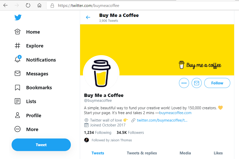
Task: Switch to the Media tab
Action: (185, 153)
